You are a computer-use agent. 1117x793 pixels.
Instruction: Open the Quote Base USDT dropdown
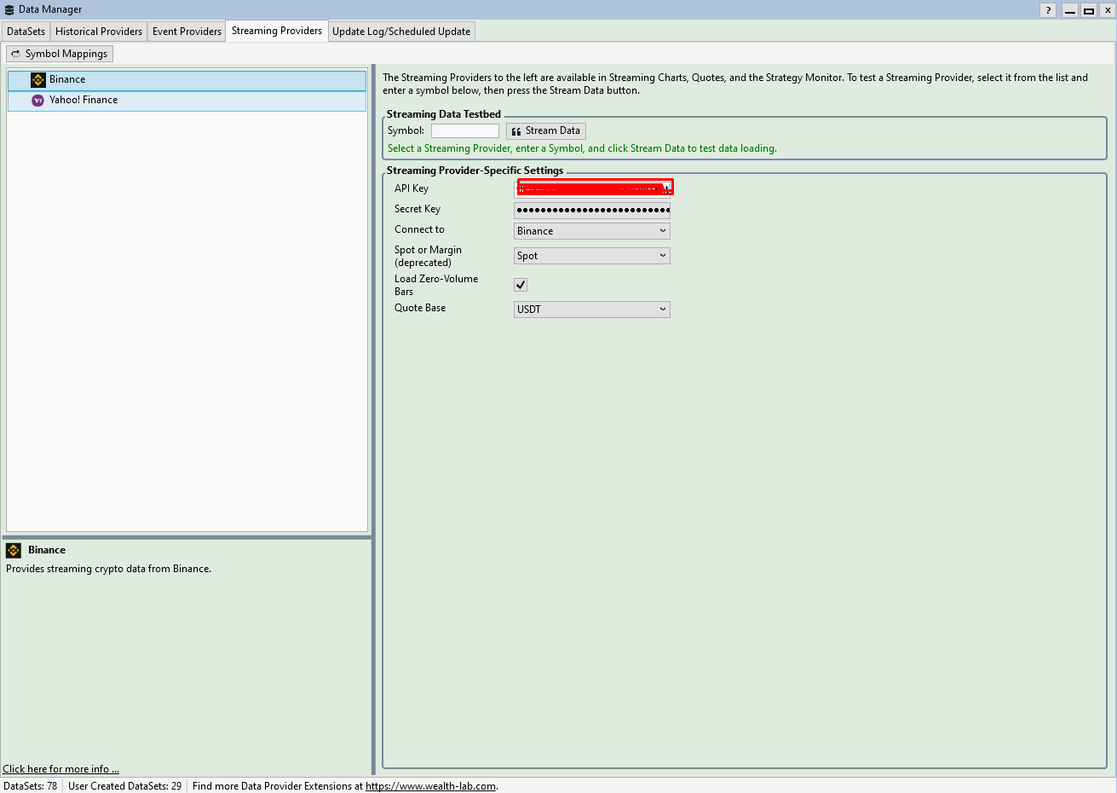[592, 310]
